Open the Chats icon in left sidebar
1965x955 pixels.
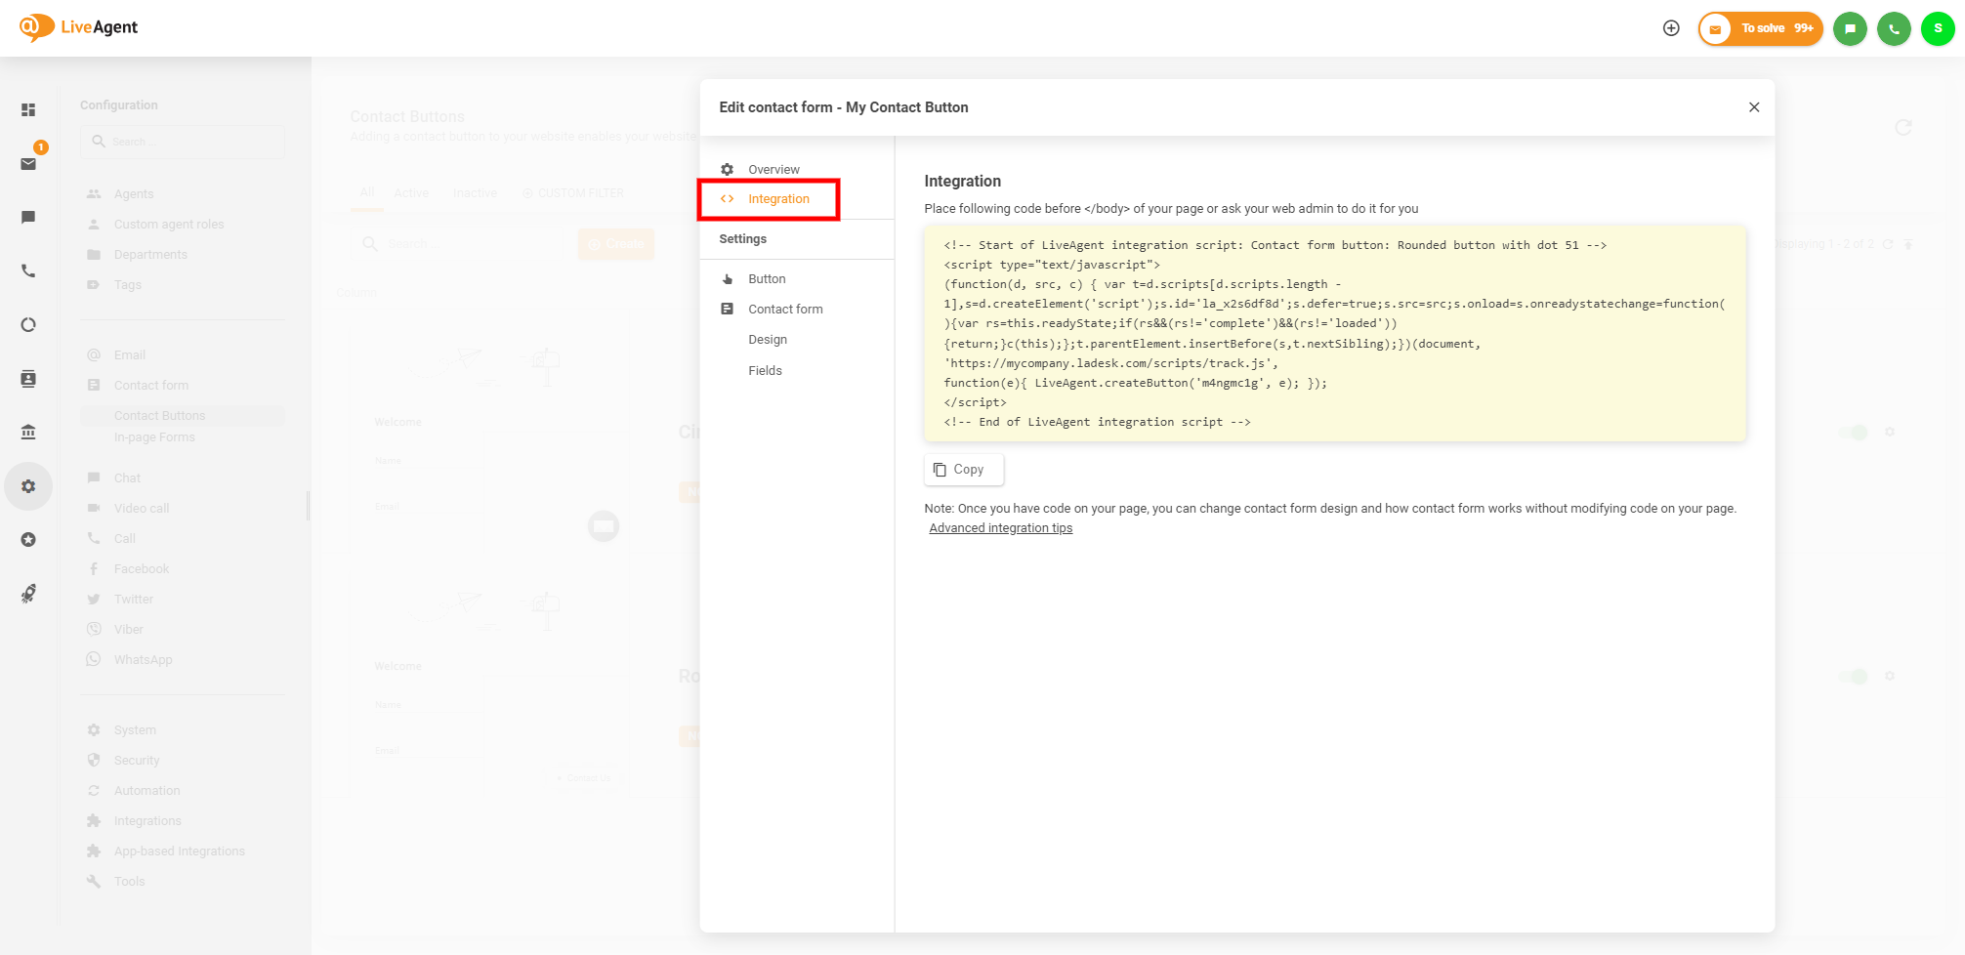pyautogui.click(x=28, y=217)
